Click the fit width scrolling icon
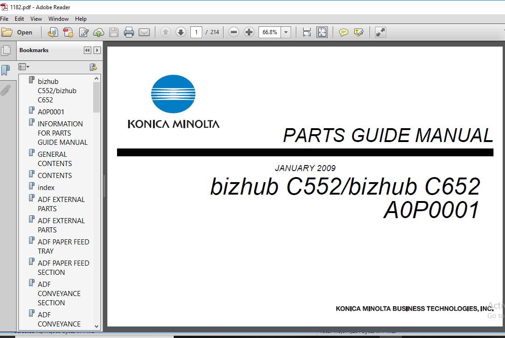505x338 pixels. 306,32
